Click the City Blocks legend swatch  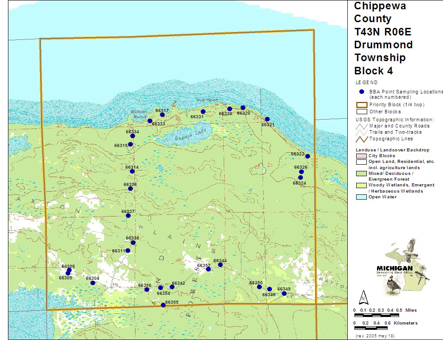(361, 156)
